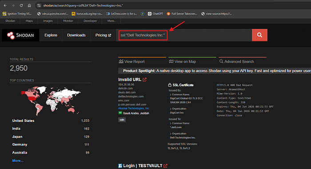Click hostname emc.com
This screenshot has height=169, width=311.
[x=124, y=101]
